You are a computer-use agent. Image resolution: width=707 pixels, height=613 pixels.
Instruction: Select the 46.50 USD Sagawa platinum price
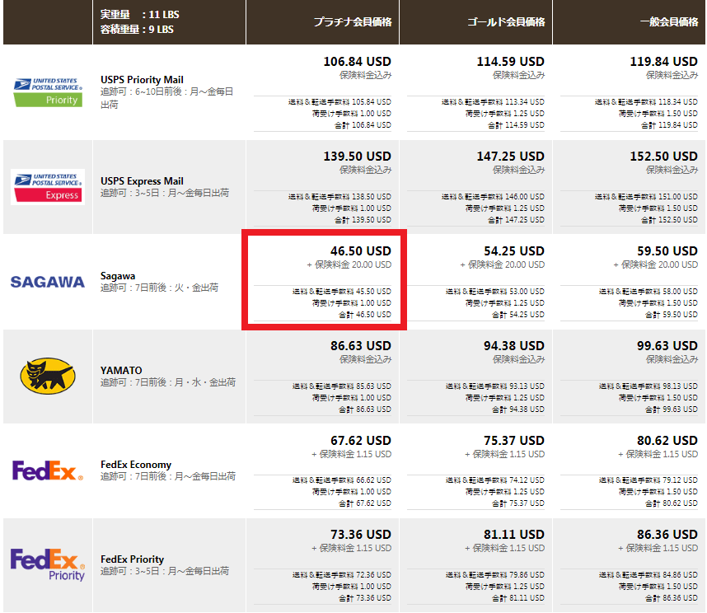[361, 251]
